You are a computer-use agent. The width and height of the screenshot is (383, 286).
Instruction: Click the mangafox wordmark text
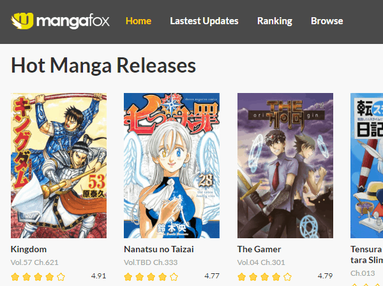73,22
